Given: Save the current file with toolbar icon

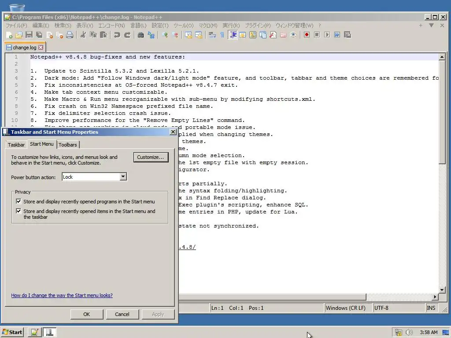Looking at the screenshot, I should pos(29,35).
